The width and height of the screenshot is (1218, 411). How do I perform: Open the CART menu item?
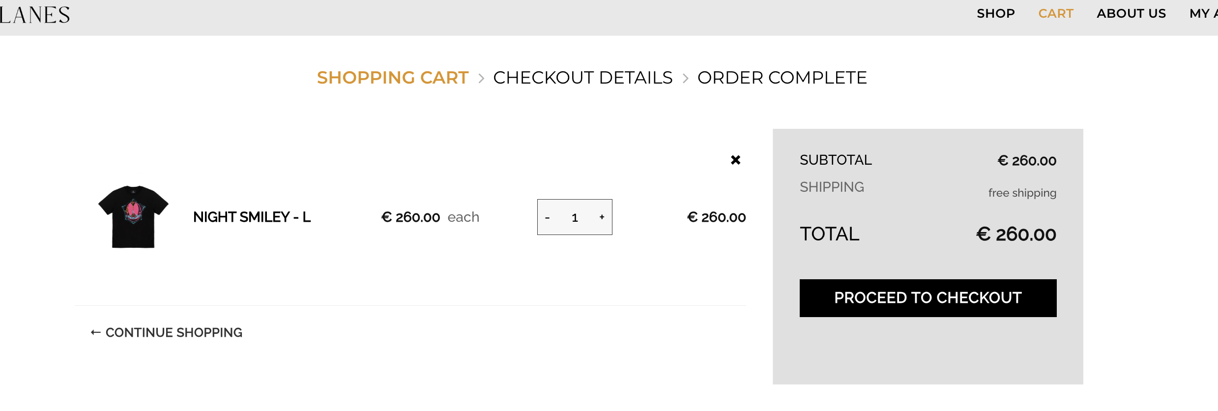[1056, 13]
